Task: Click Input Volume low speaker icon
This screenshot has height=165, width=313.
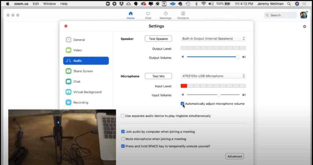Action: (x=183, y=95)
